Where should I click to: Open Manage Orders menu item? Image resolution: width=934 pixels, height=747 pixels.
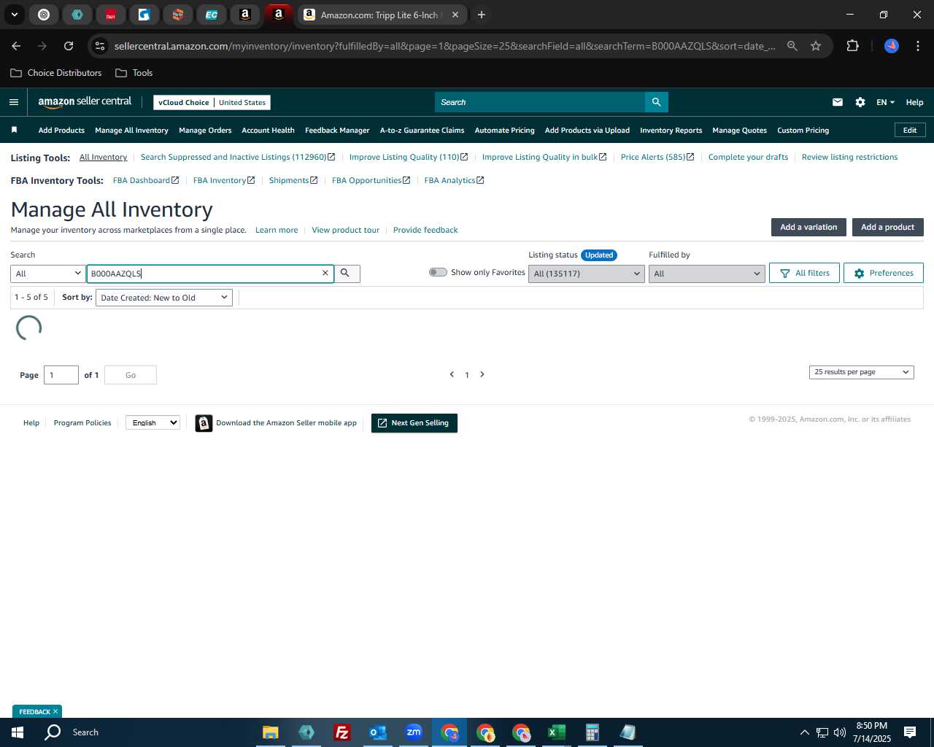pos(205,131)
